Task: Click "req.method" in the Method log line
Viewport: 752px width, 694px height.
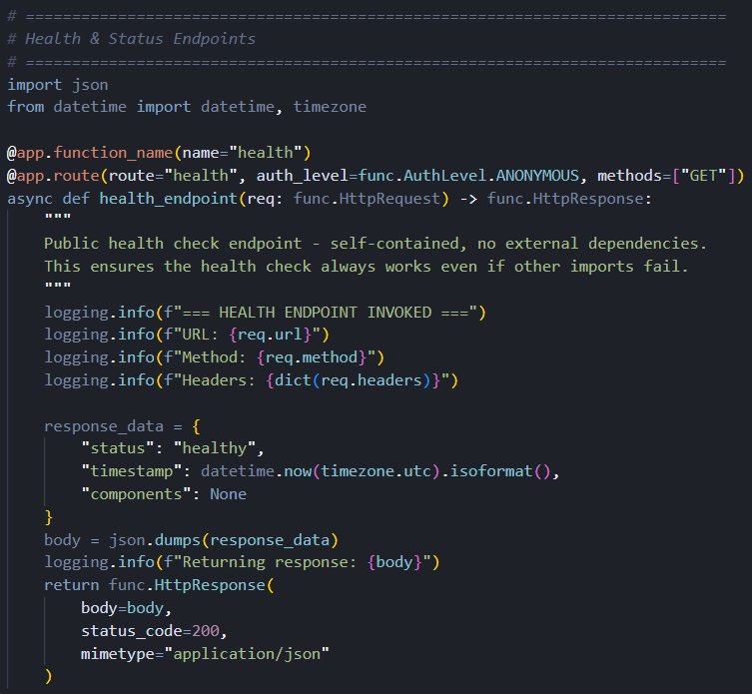Action: [x=312, y=357]
